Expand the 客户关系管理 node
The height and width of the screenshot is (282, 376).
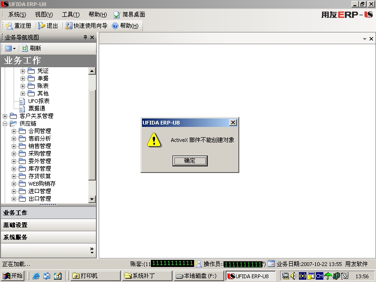pos(5,116)
